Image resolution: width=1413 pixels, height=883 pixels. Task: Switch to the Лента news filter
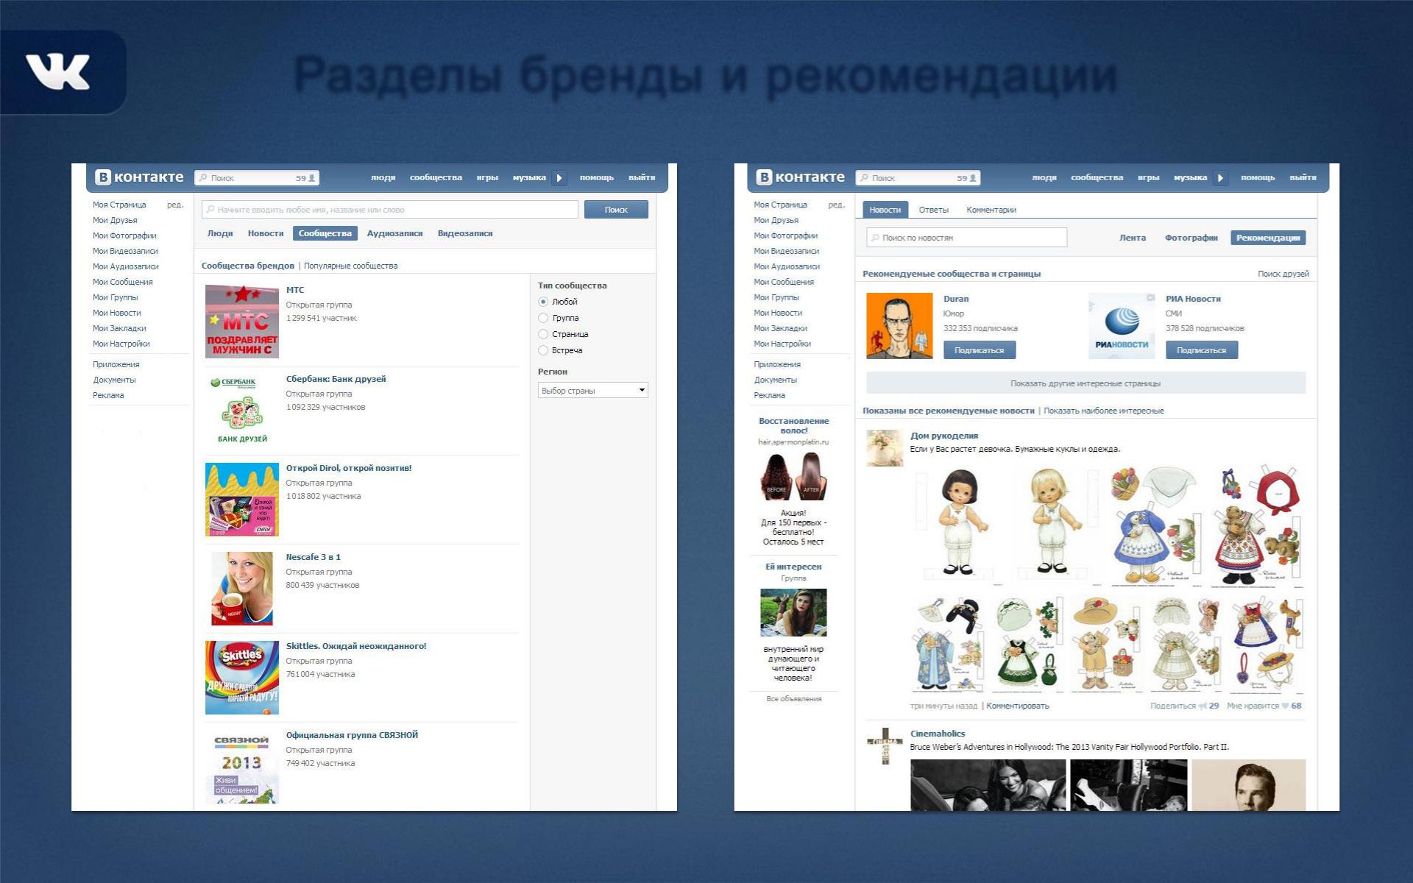[1133, 238]
